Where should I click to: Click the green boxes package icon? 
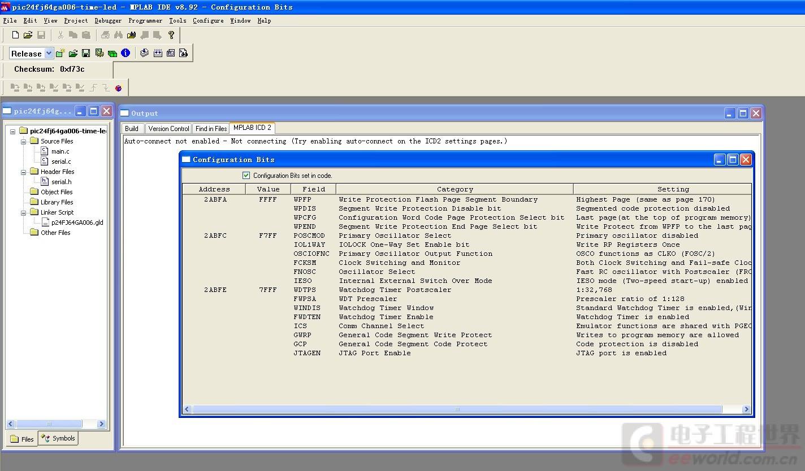point(112,53)
